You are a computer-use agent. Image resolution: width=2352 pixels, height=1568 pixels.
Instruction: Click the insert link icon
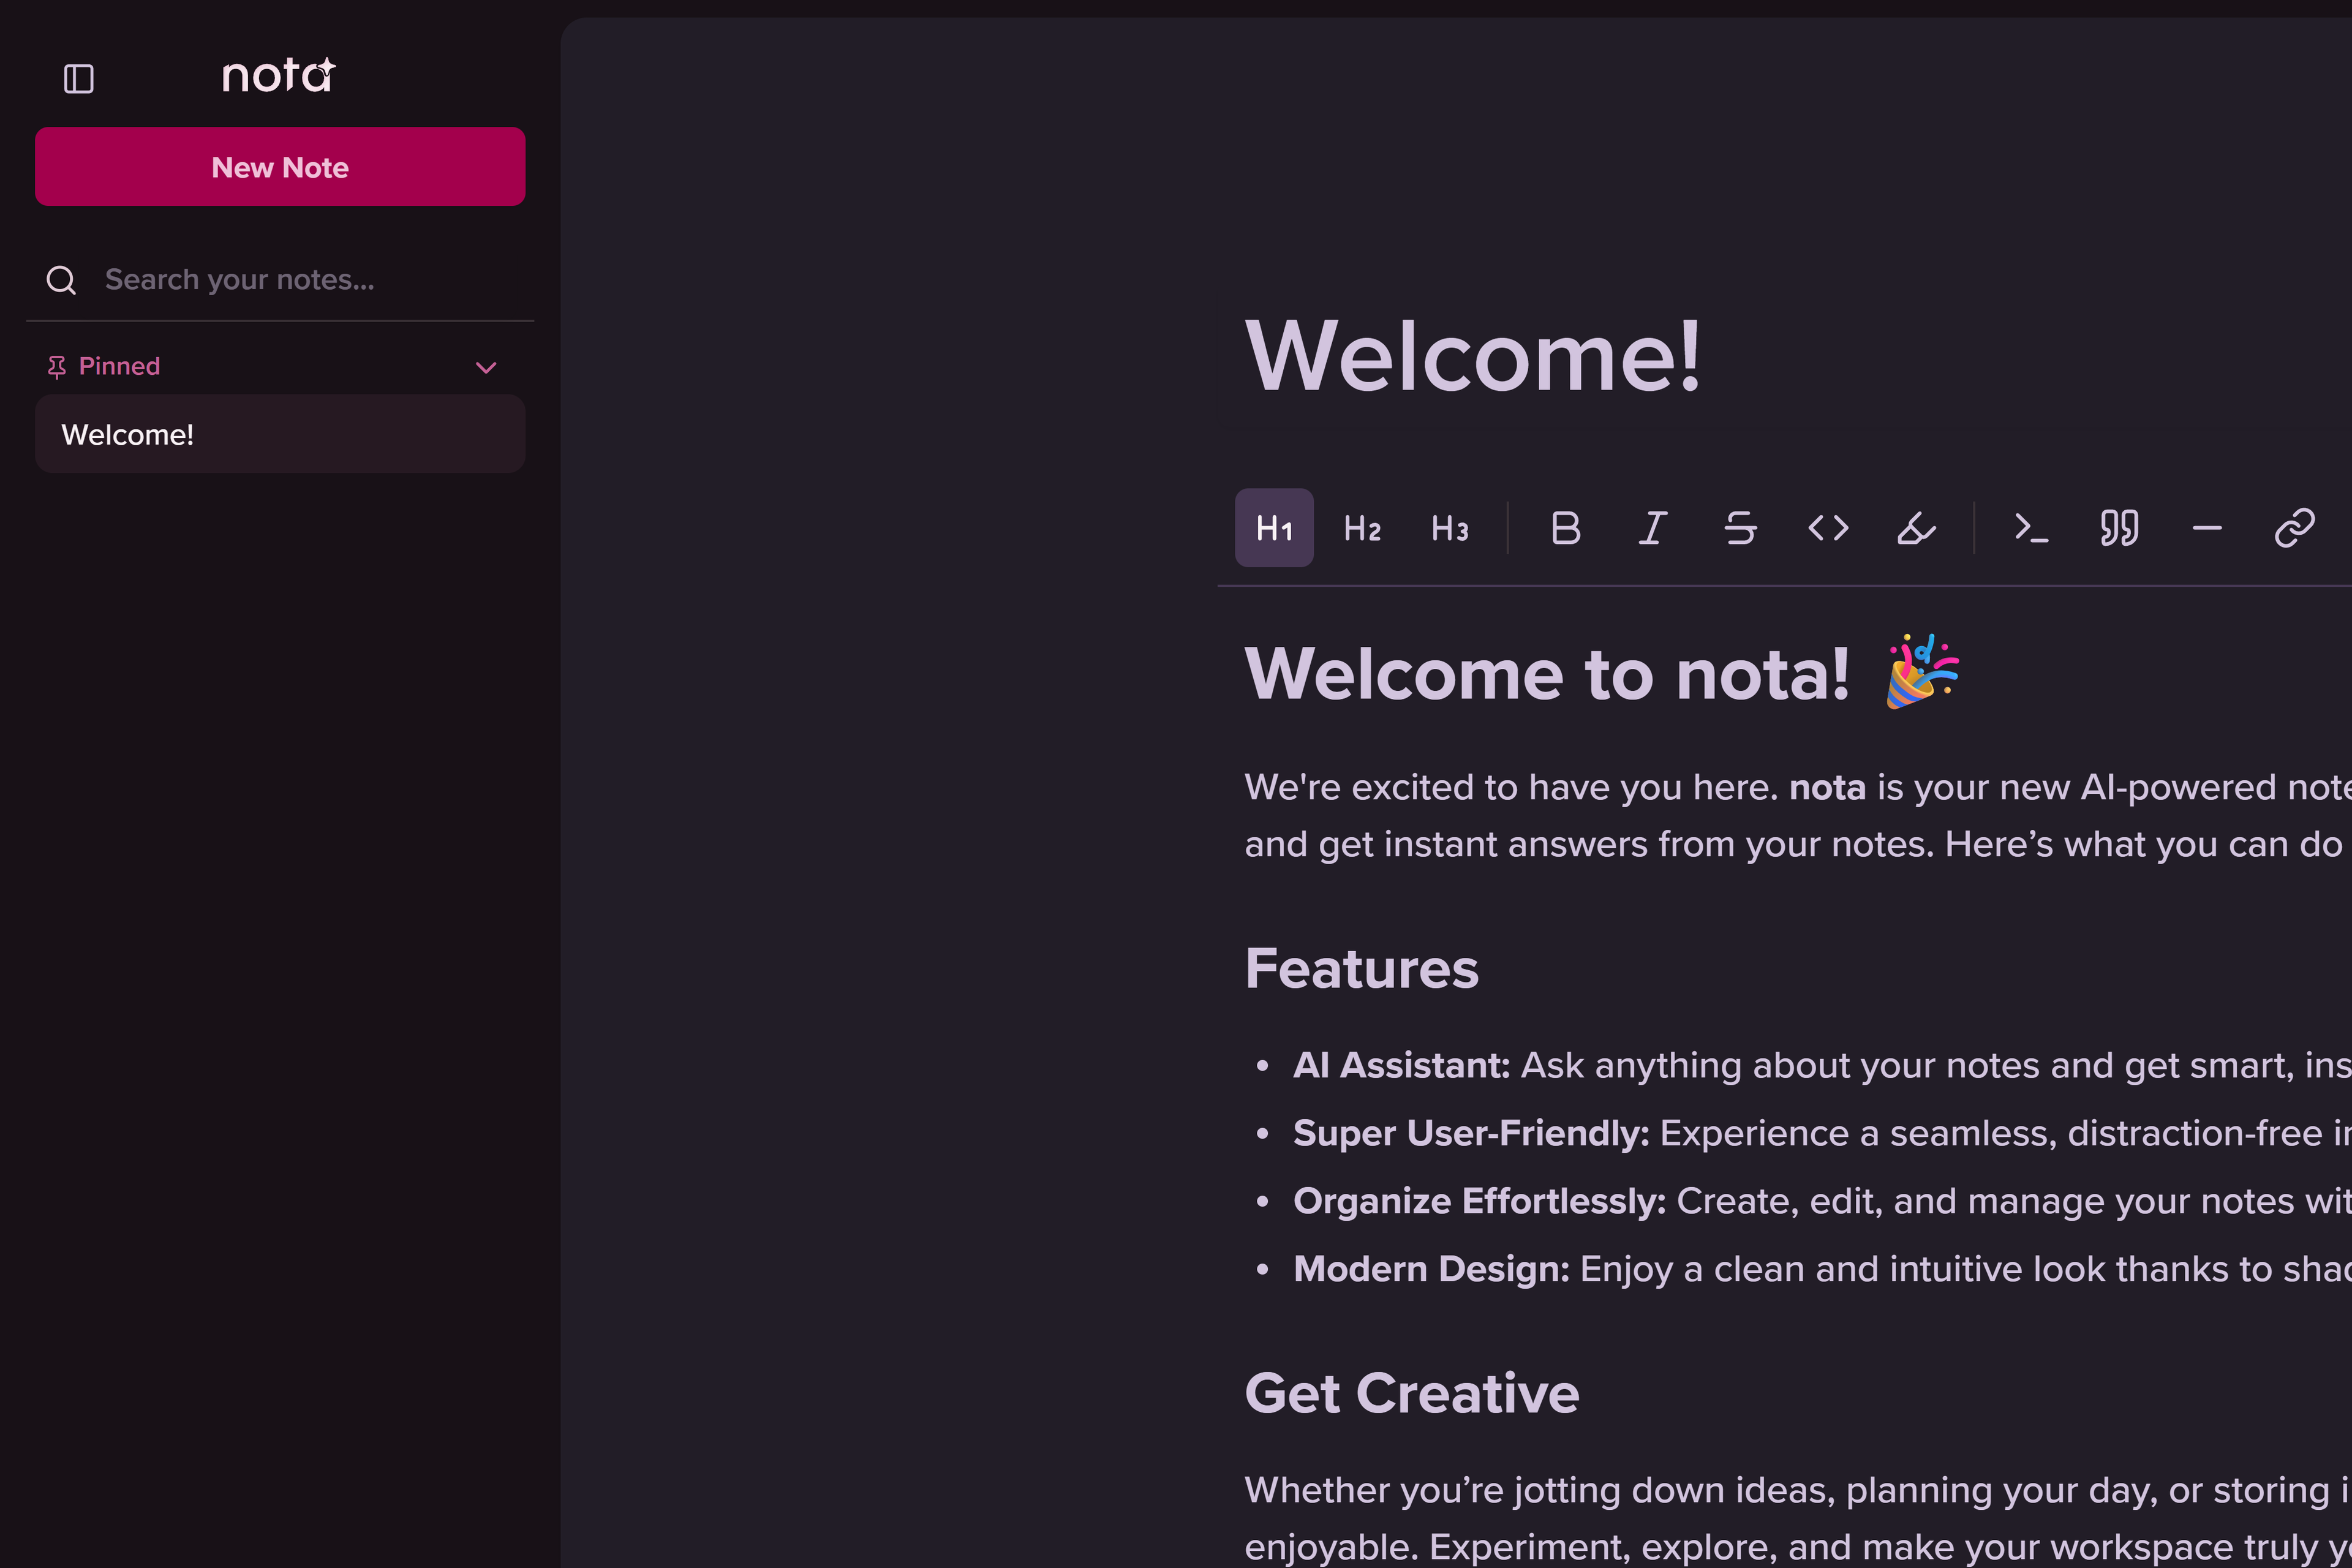point(2294,528)
